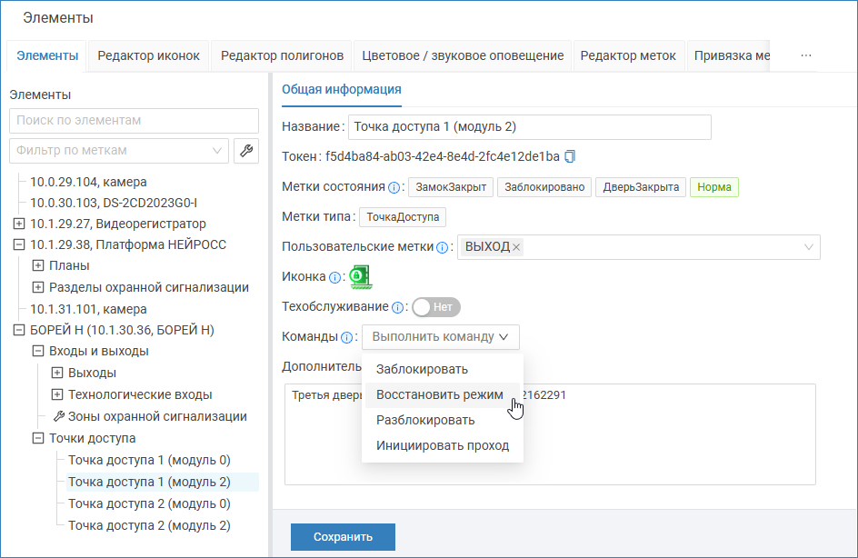The image size is (858, 558).
Task: Click the info icon next to Пользовательские метки
Action: point(442,247)
